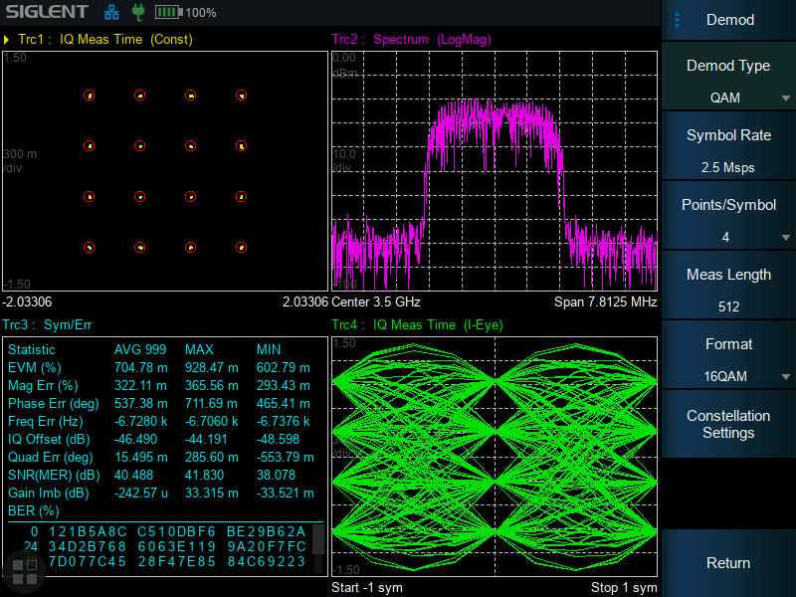This screenshot has height=597, width=796.
Task: Click the Freq Err max value -6.7060 k
Action: tap(212, 421)
